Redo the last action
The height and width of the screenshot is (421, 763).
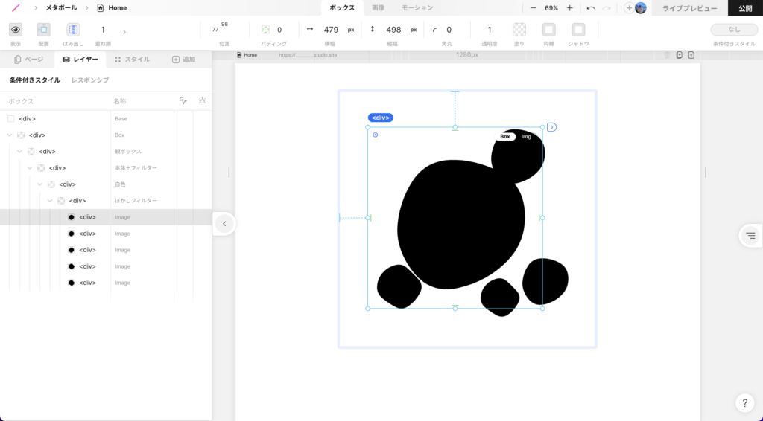607,8
